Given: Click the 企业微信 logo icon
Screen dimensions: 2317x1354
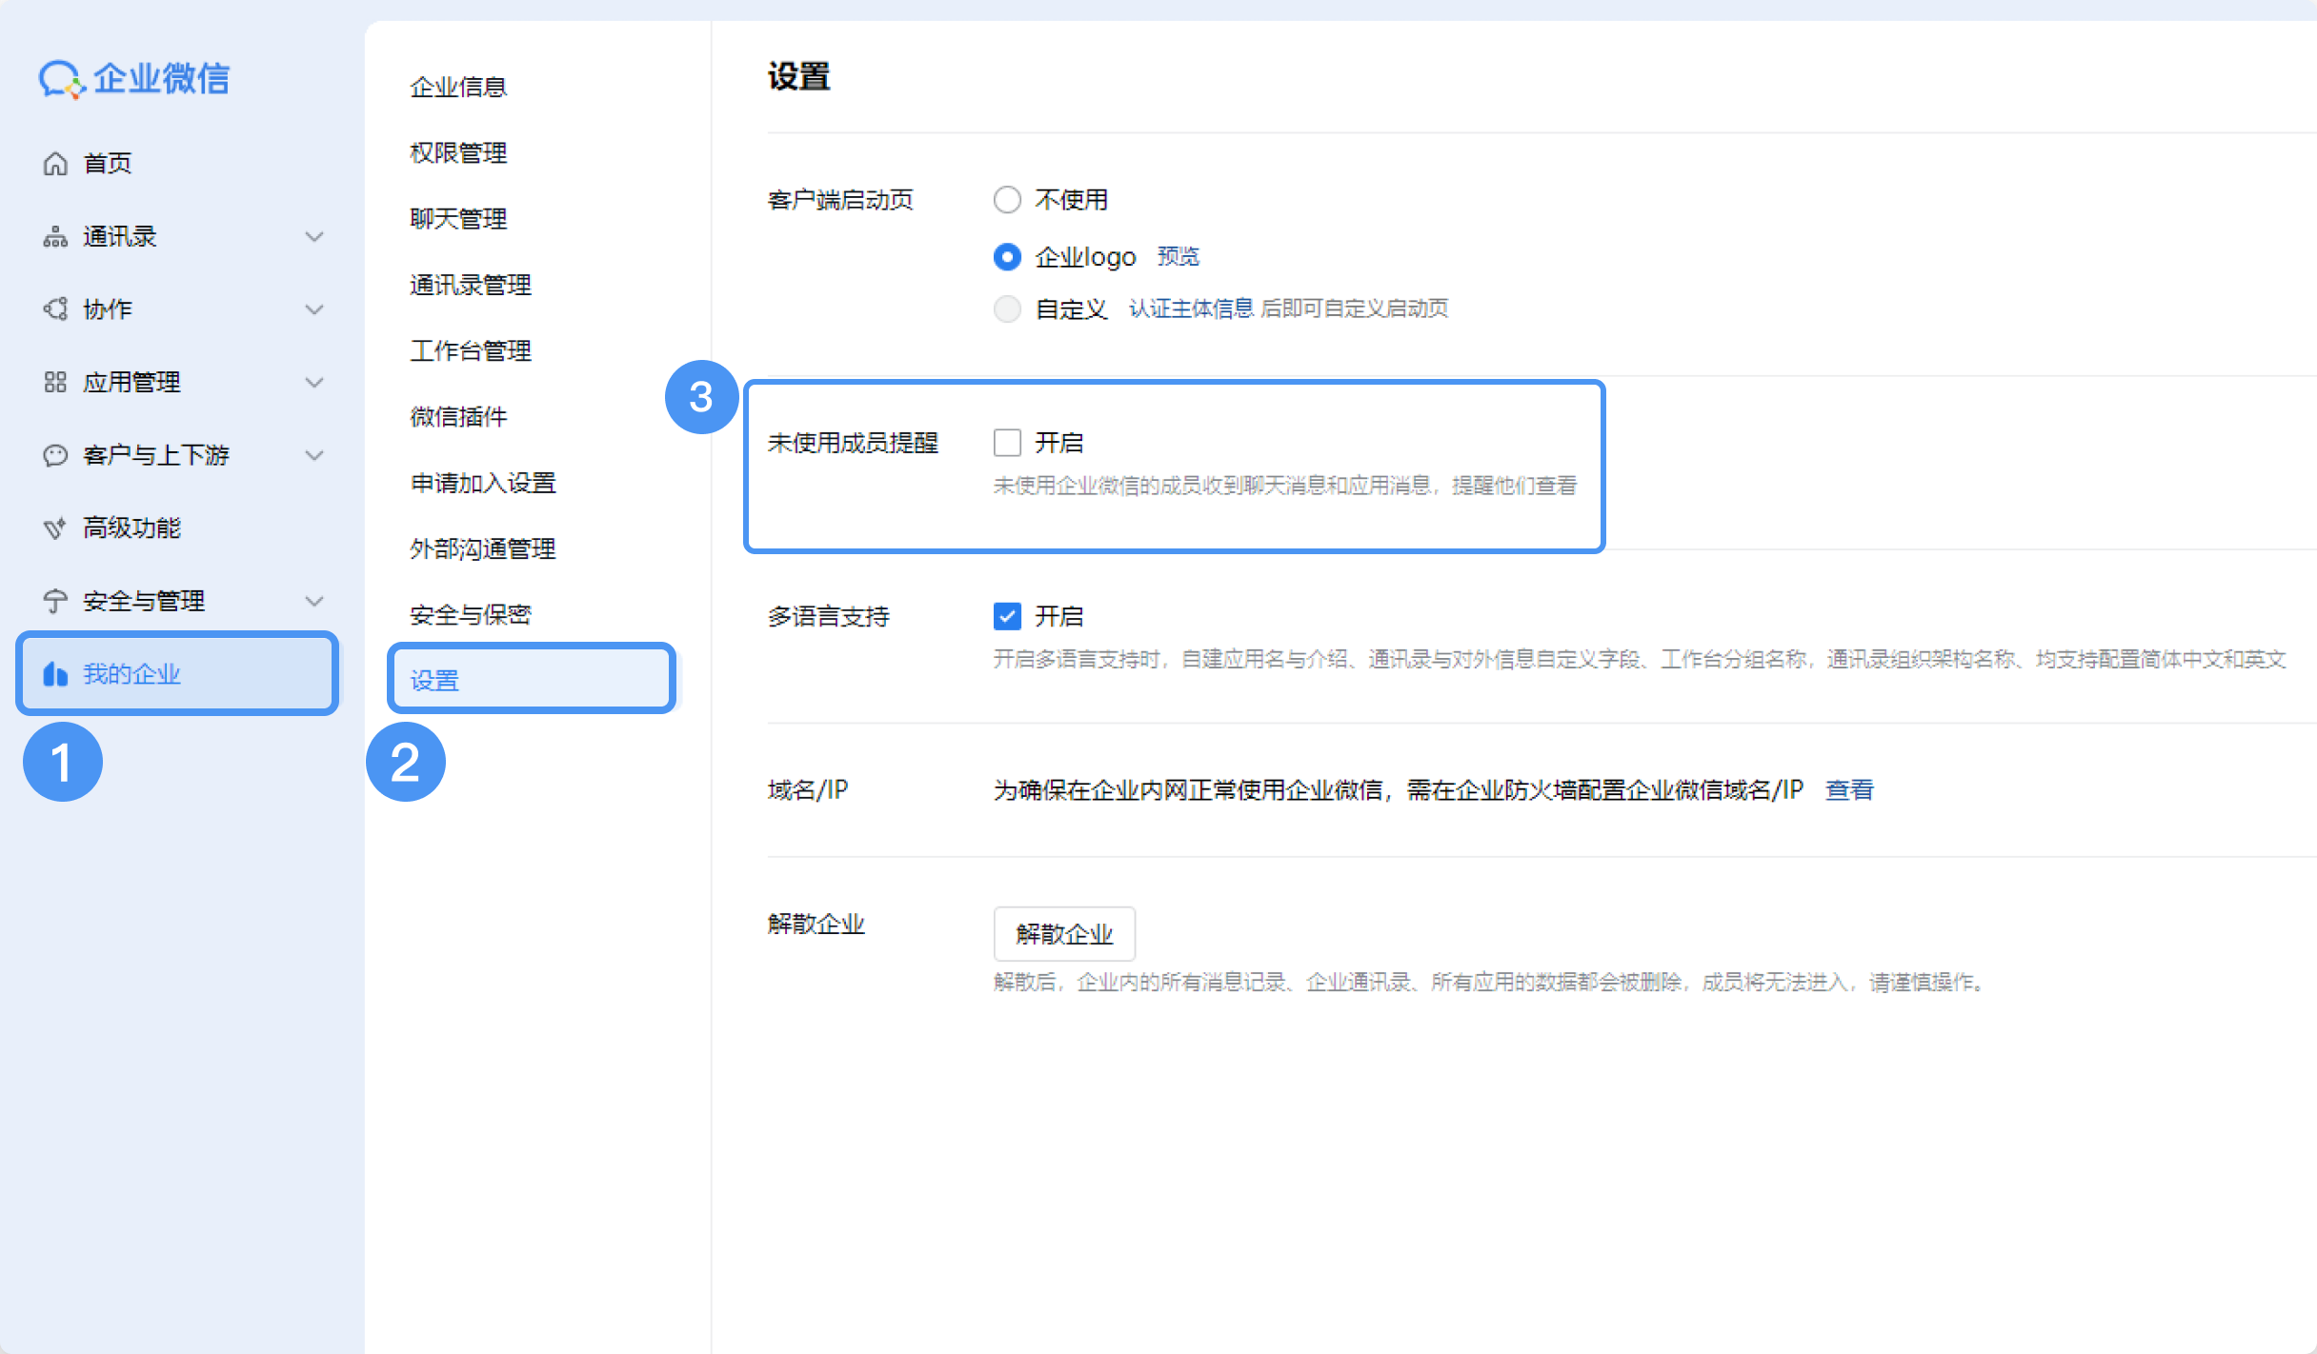Looking at the screenshot, I should pos(62,79).
